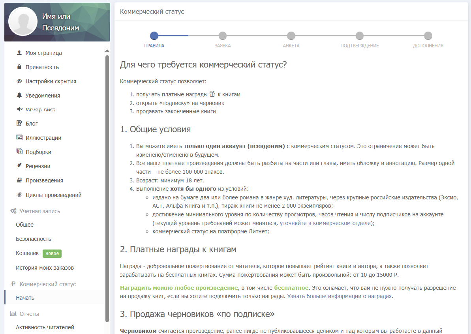Click the ЗАЯВКА step circle
Viewport: 471px width, 334px height.
point(223,36)
